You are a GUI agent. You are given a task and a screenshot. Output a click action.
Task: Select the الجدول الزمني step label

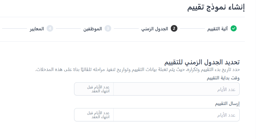[x=155, y=29]
